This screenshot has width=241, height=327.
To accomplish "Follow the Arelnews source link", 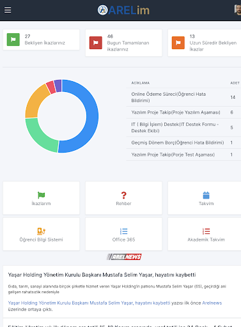I will point(212,303).
